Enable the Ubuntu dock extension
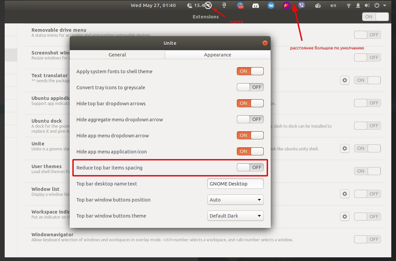The image size is (396, 261). 367,126
